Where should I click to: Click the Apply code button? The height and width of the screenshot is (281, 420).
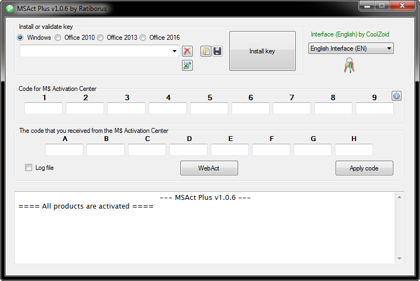364,168
